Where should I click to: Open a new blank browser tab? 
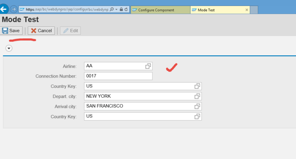254,10
